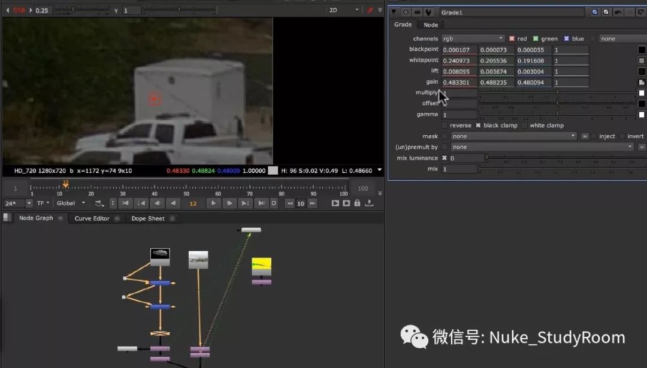Click the viewer lock icon

point(357,203)
